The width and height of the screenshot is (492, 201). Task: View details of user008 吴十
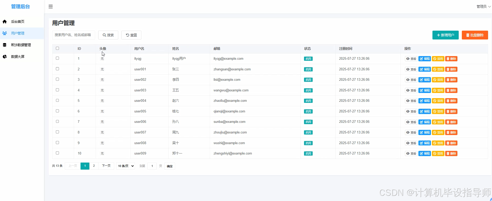pyautogui.click(x=411, y=143)
